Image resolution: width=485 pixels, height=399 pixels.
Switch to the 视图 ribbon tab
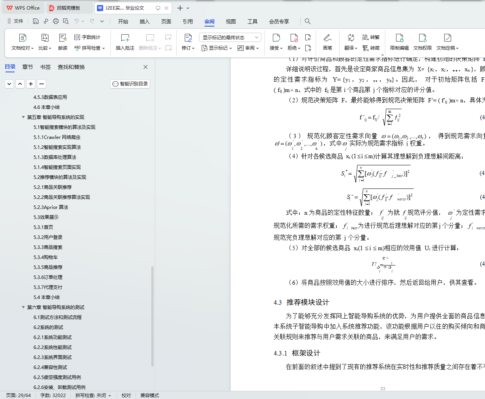(231, 22)
